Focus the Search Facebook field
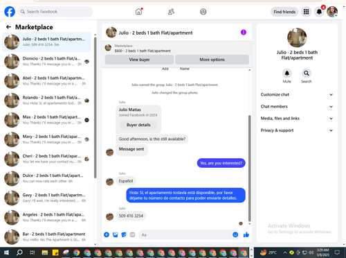The width and height of the screenshot is (346, 258). (x=55, y=12)
